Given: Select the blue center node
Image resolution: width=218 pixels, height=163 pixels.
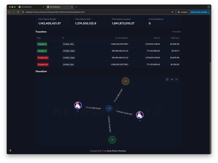Looking at the screenshot, I should (109, 108).
